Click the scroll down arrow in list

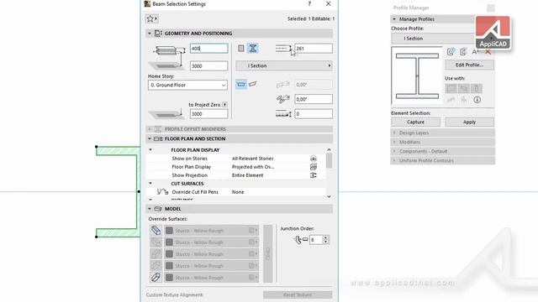[329, 196]
